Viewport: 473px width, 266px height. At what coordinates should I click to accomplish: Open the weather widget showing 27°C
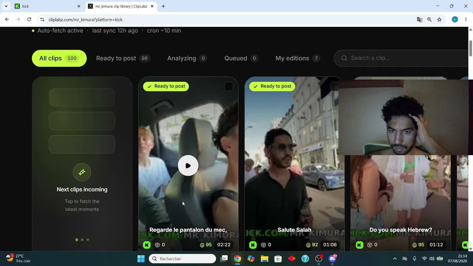point(18,259)
